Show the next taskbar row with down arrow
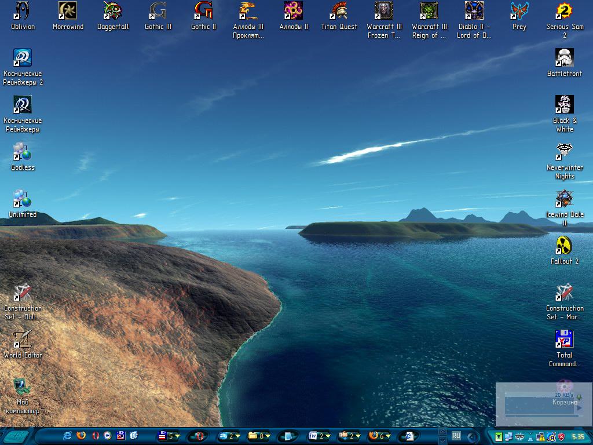The image size is (593, 445). click(443, 440)
